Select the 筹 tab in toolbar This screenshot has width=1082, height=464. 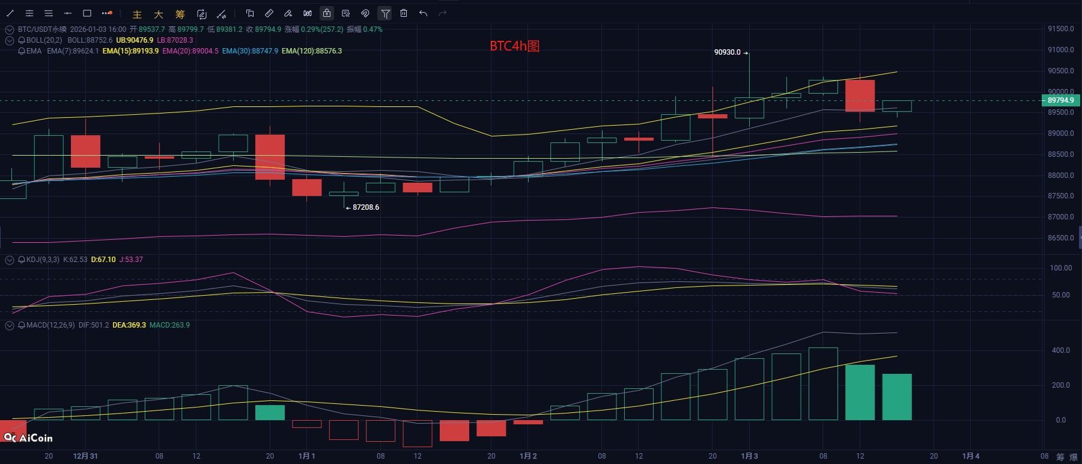coord(180,14)
